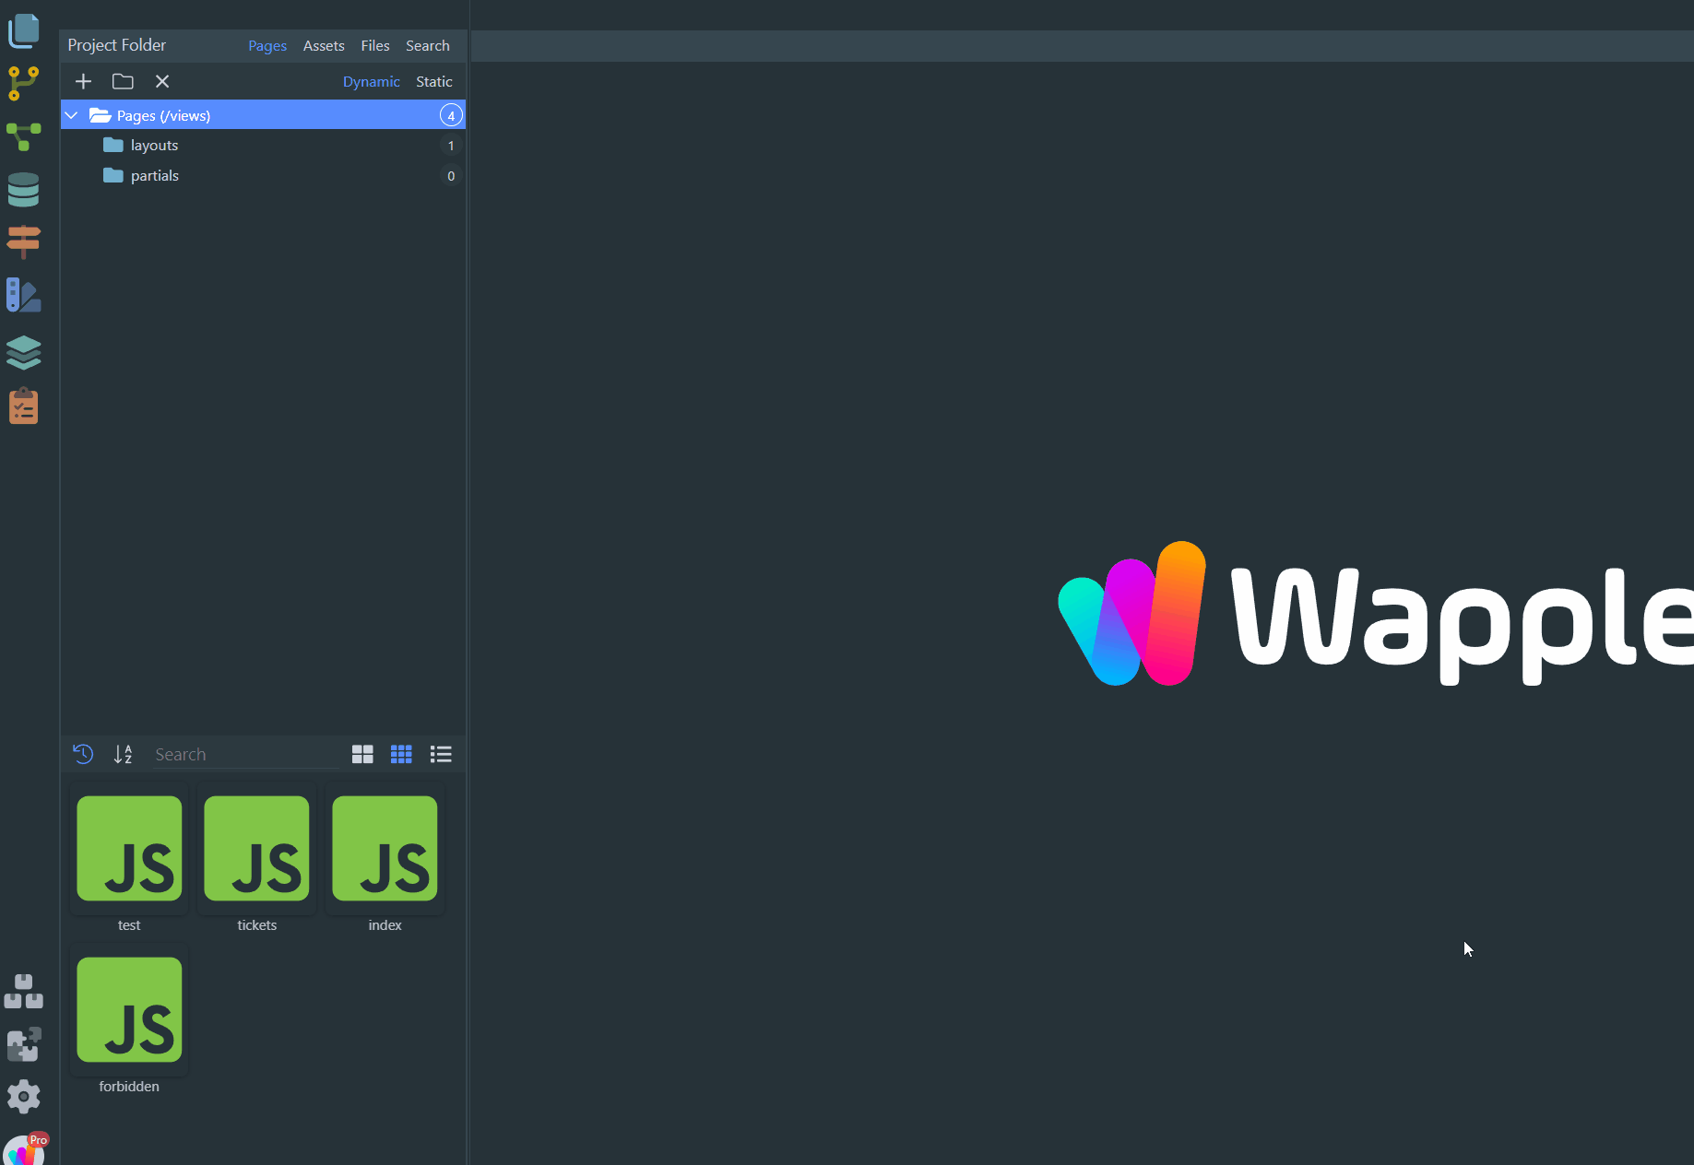Screen dimensions: 1694x1165
Task: Click the count badge 0 on partials
Action: pyautogui.click(x=451, y=176)
